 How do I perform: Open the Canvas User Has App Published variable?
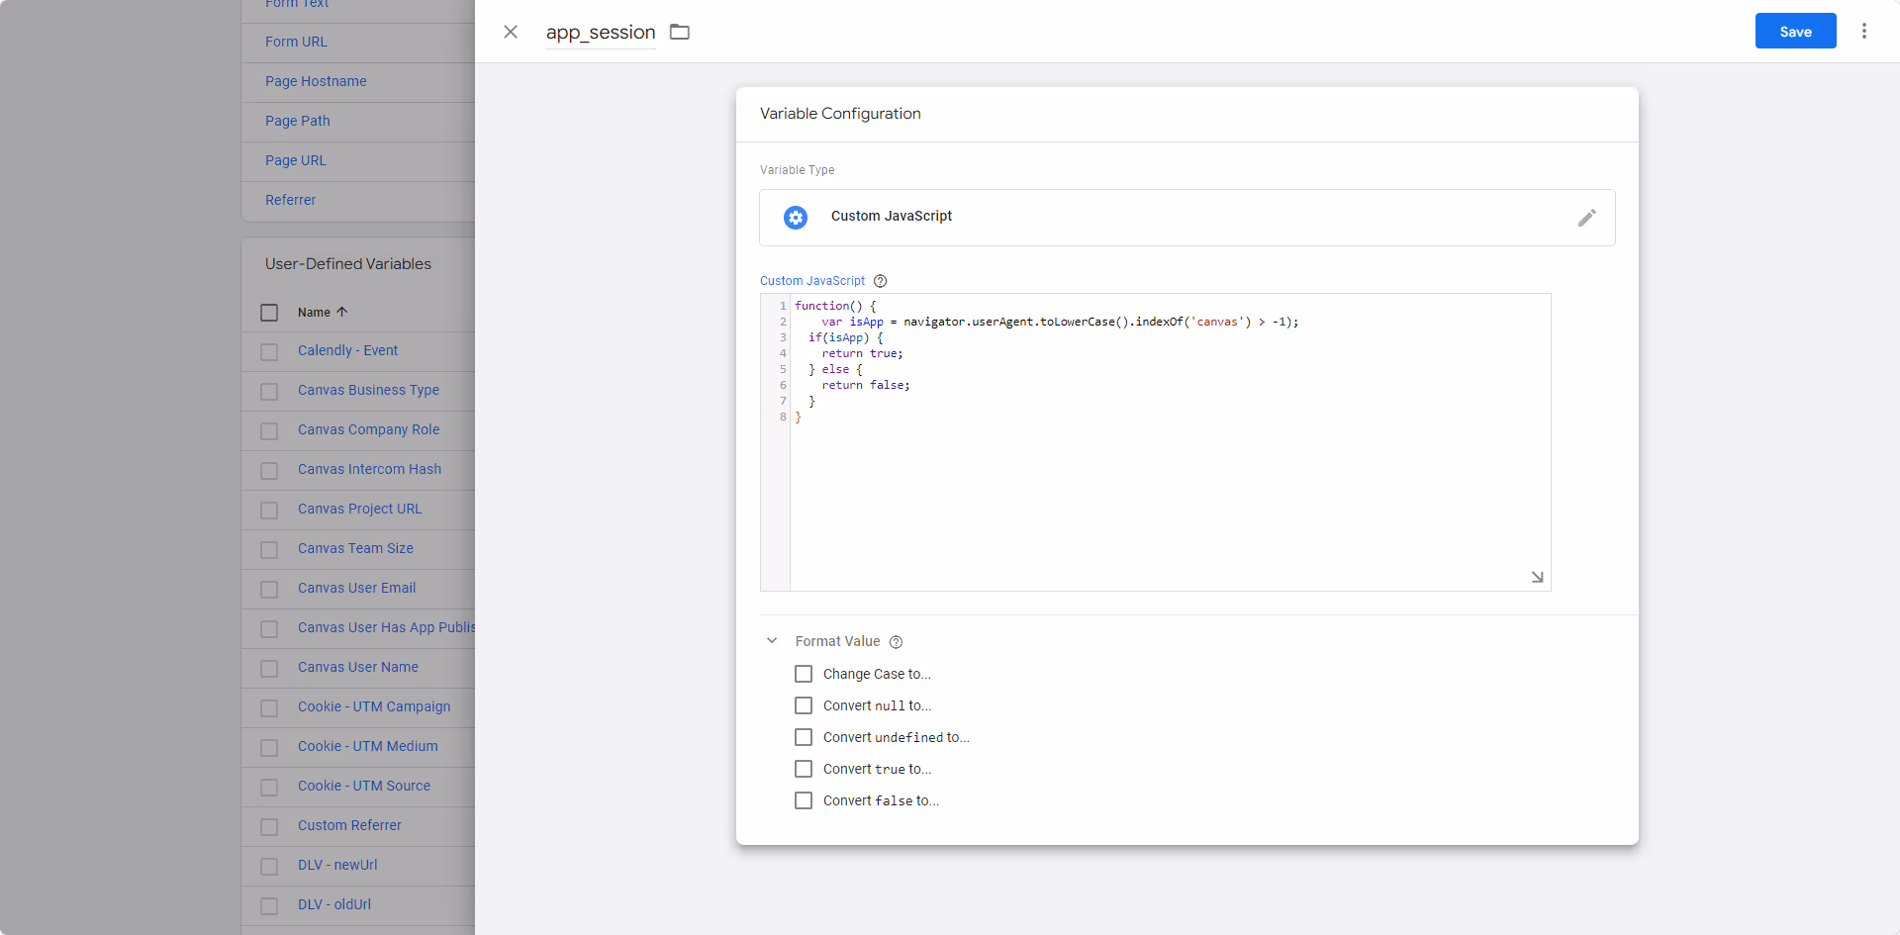coord(386,627)
